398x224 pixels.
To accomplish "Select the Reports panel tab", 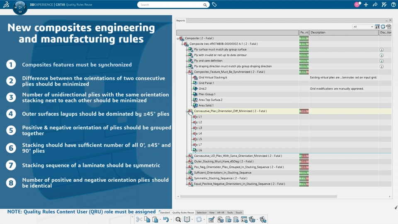I will pos(181,21).
